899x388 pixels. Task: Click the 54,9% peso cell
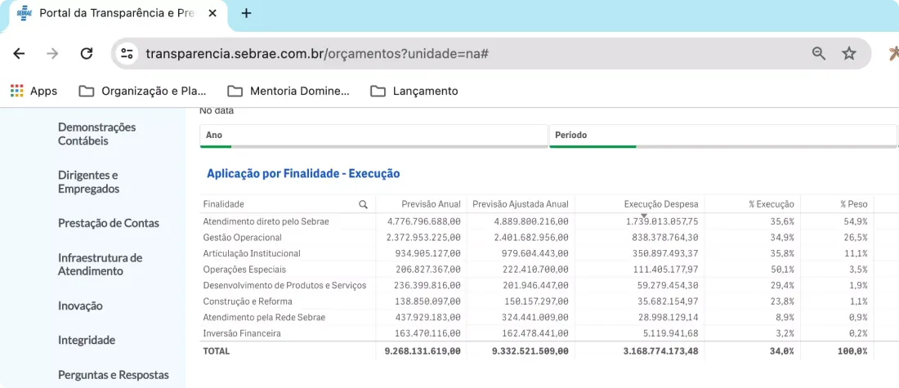[856, 221]
